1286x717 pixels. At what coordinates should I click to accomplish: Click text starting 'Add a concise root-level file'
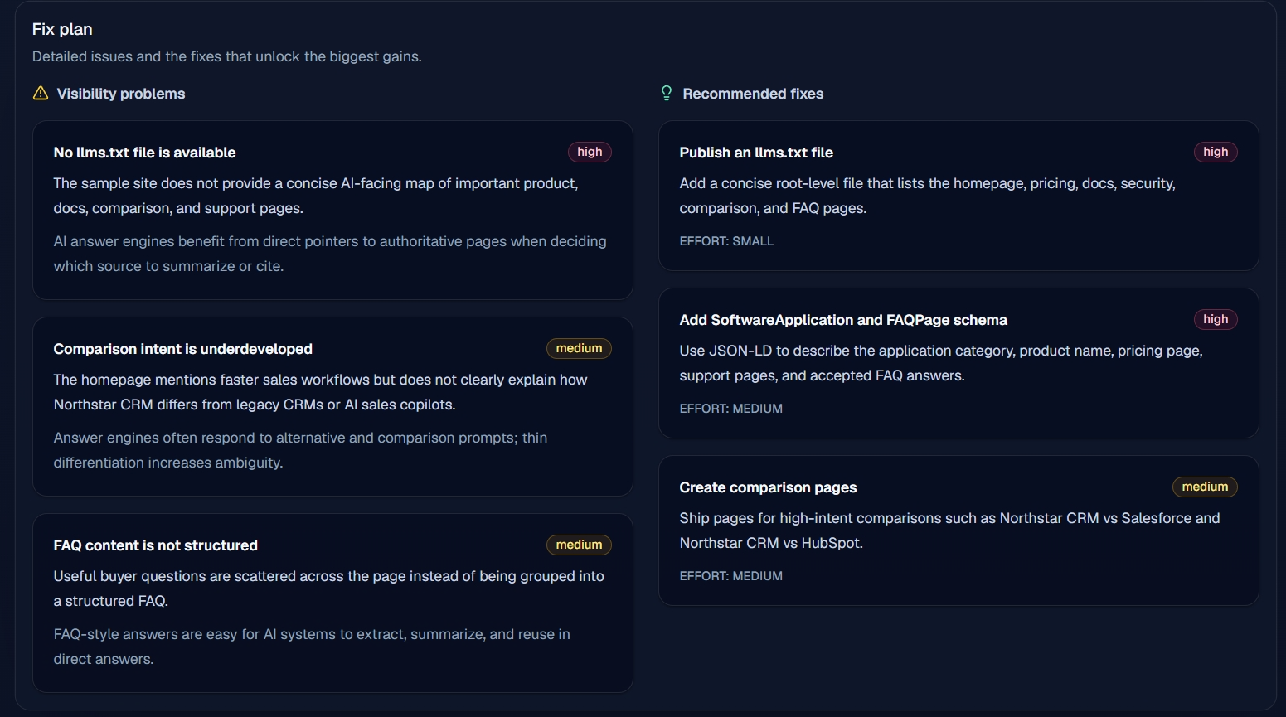click(927, 196)
